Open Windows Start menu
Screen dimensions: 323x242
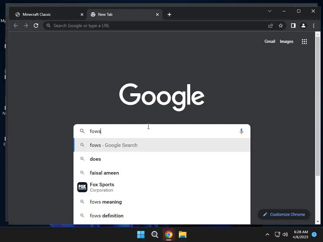pyautogui.click(x=141, y=234)
